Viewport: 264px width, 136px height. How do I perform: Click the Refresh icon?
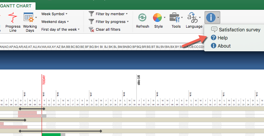[142, 18]
